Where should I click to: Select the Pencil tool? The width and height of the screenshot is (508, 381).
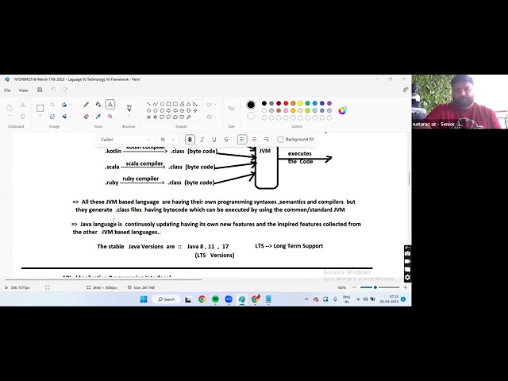86,105
